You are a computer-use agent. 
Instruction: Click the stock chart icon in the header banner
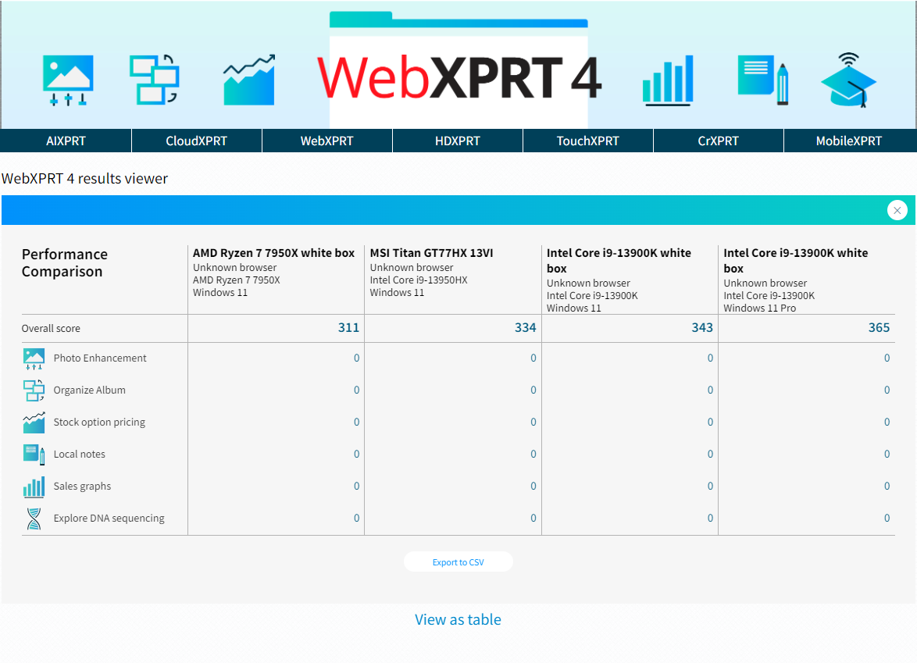coord(248,79)
